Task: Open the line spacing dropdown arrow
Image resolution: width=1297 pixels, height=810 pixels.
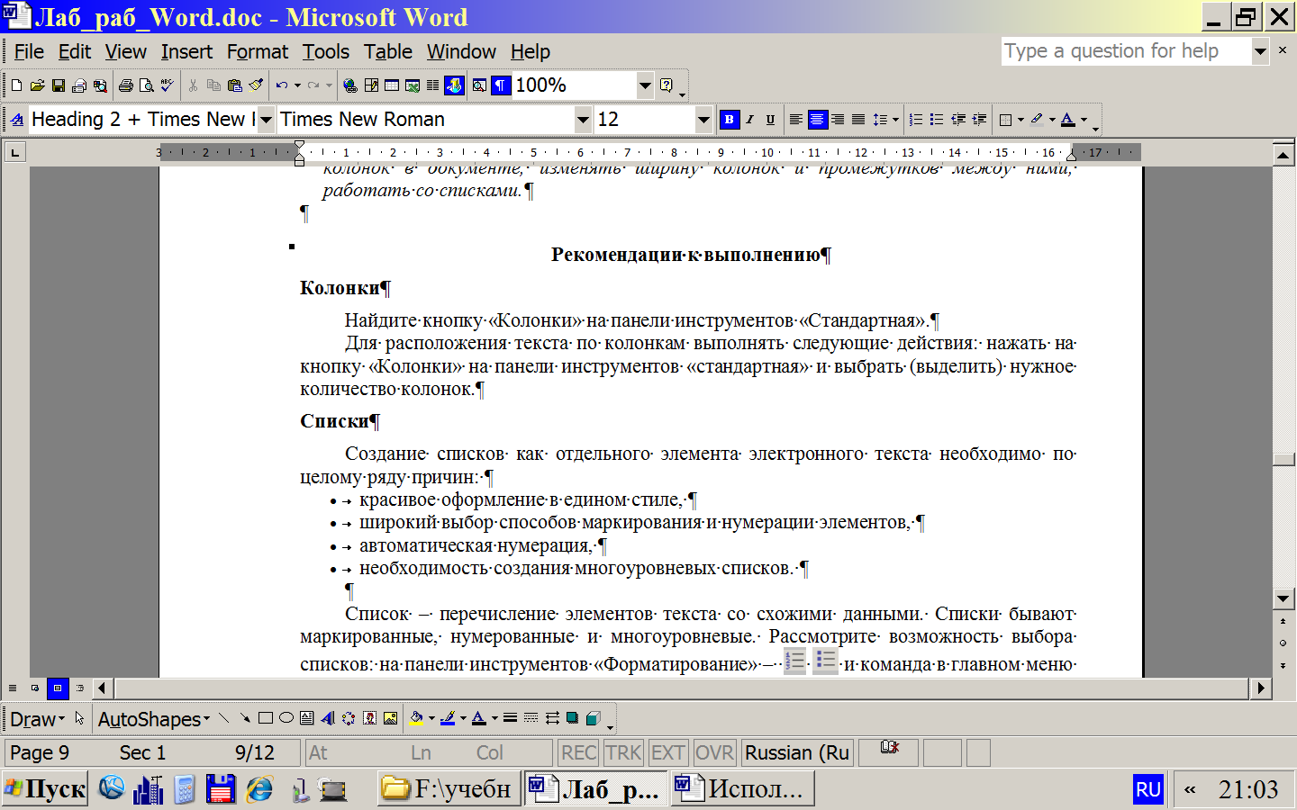Action: tap(895, 120)
